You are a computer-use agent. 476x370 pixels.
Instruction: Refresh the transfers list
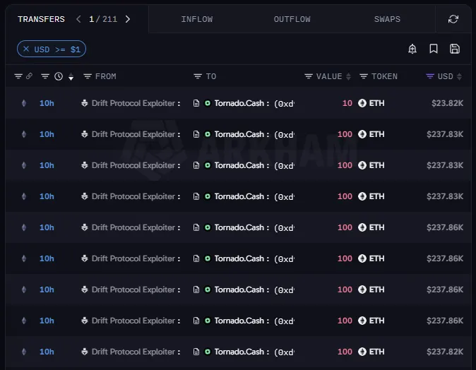pos(453,19)
